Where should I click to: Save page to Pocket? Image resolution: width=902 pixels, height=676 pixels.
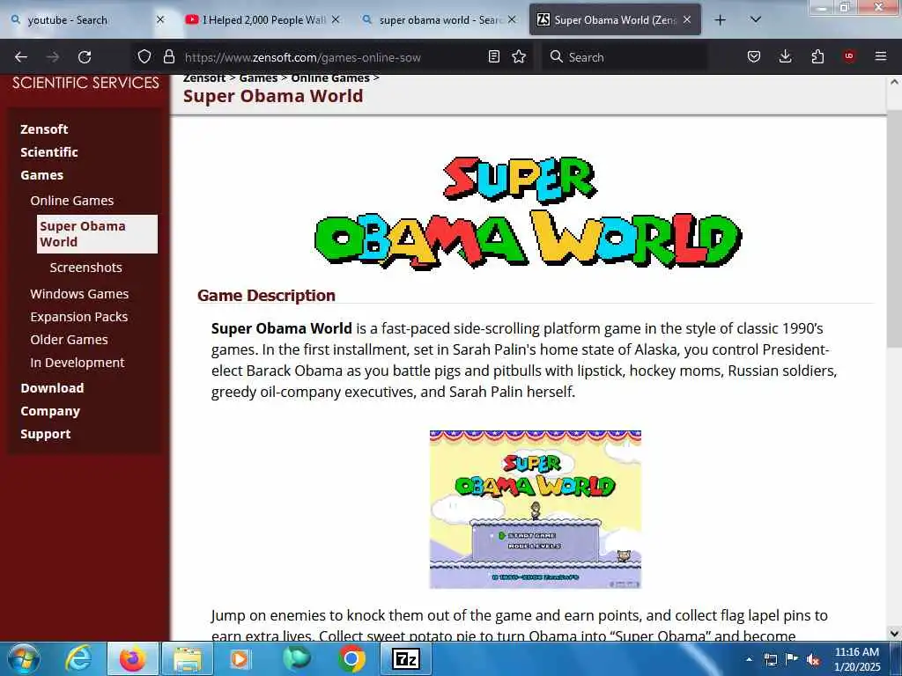point(754,57)
